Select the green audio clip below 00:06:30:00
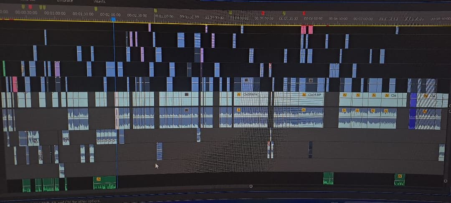451x203 pixels. [x=328, y=178]
